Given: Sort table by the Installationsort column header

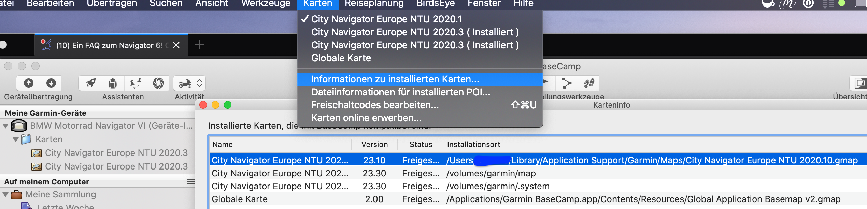Looking at the screenshot, I should [x=655, y=144].
